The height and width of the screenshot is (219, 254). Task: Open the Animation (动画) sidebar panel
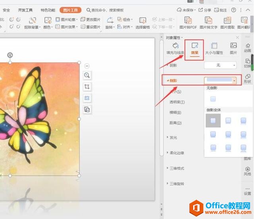coord(248,48)
